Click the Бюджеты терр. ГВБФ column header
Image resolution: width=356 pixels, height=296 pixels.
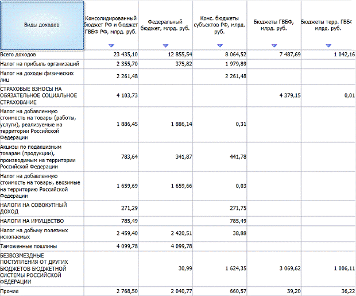(327, 25)
